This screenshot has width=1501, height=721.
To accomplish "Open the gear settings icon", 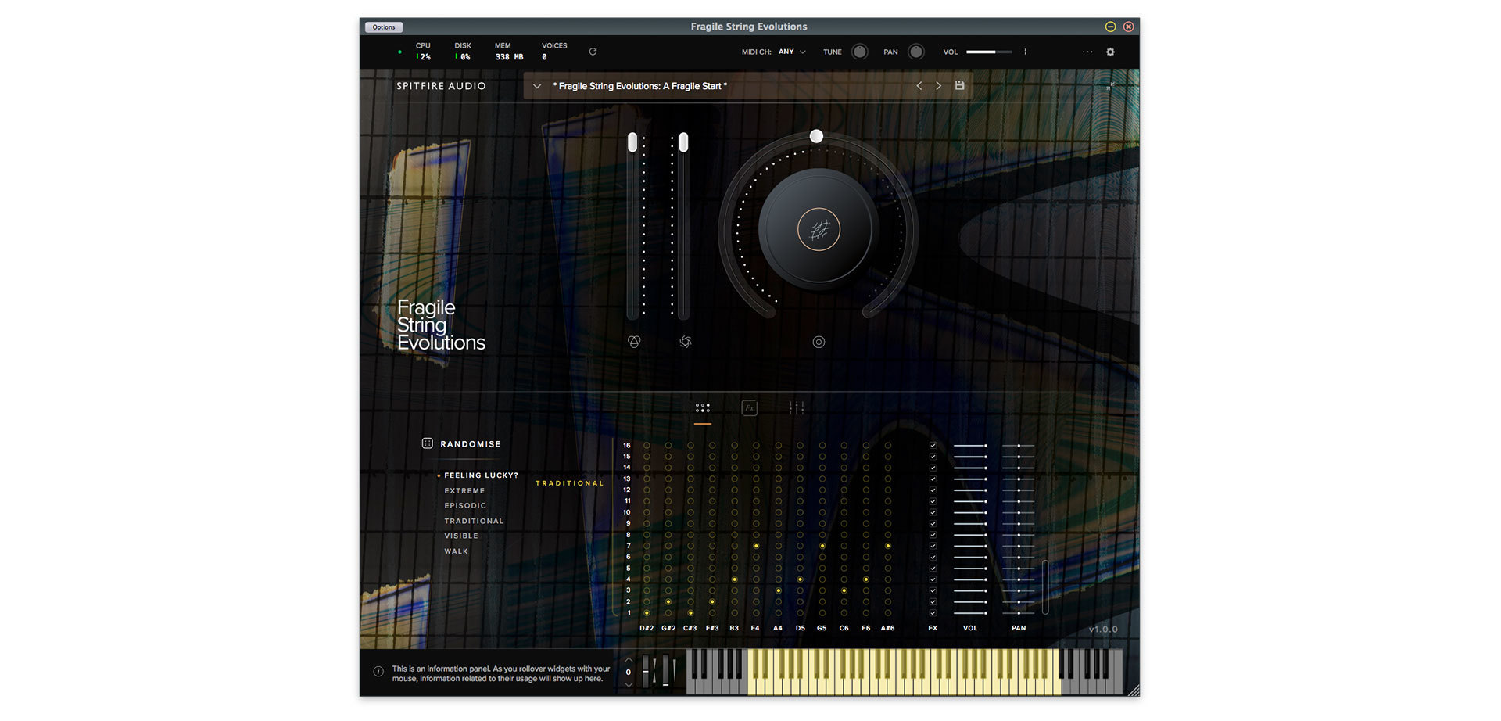I will tap(1110, 52).
